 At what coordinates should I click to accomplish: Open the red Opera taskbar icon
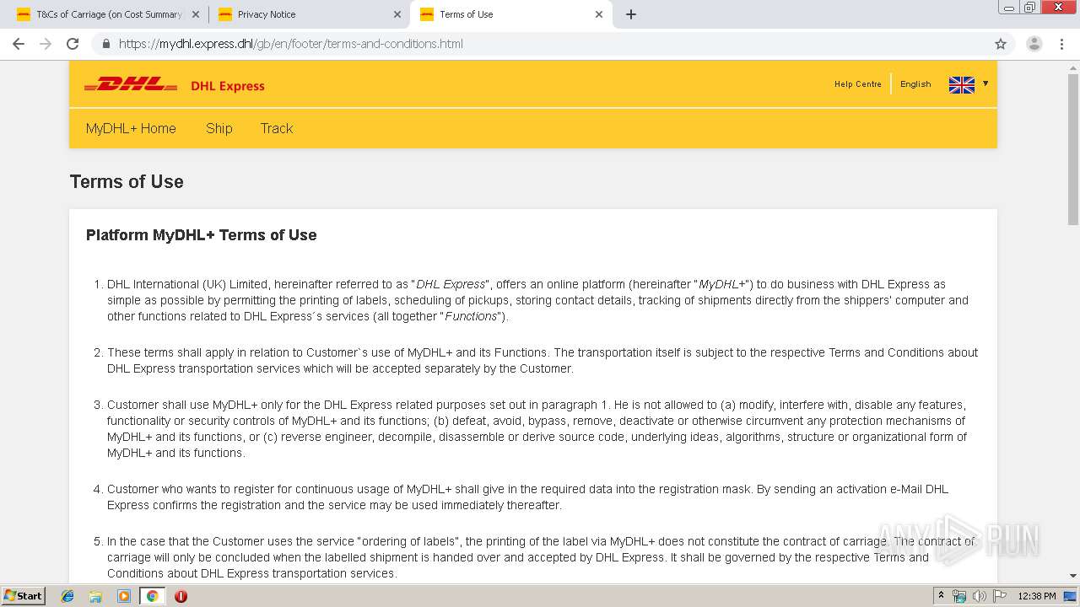click(x=181, y=596)
